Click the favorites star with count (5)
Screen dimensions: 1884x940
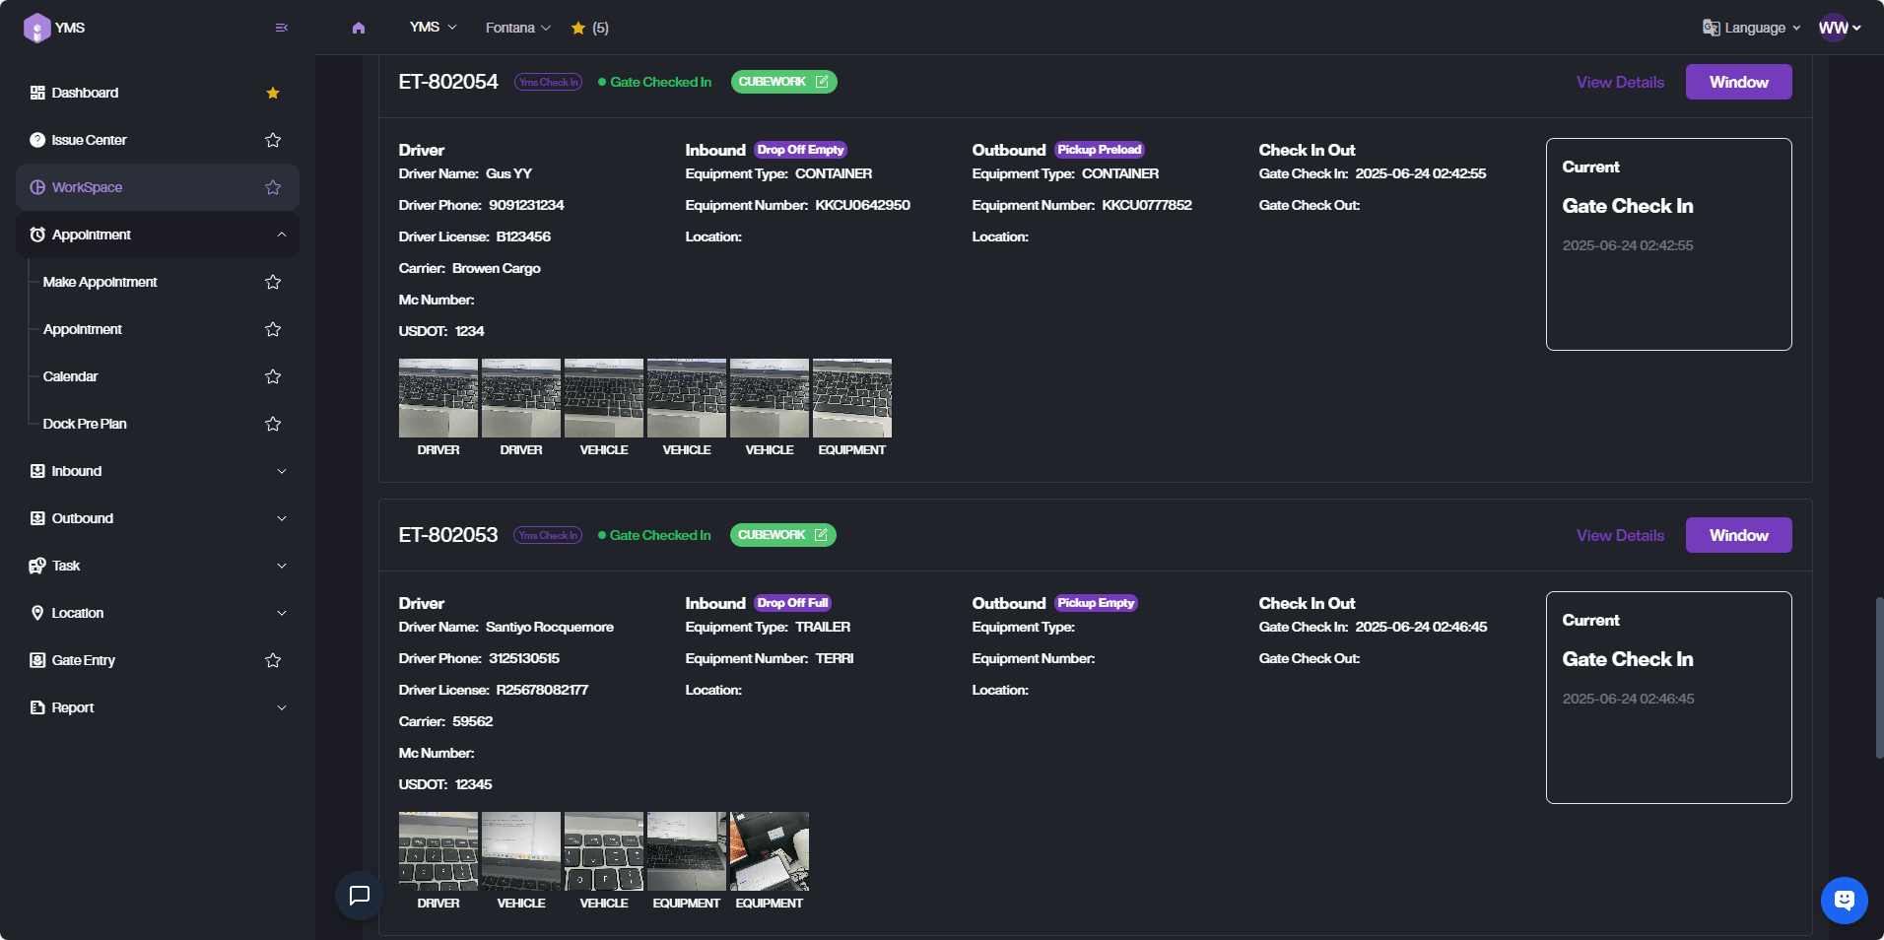[x=589, y=28]
